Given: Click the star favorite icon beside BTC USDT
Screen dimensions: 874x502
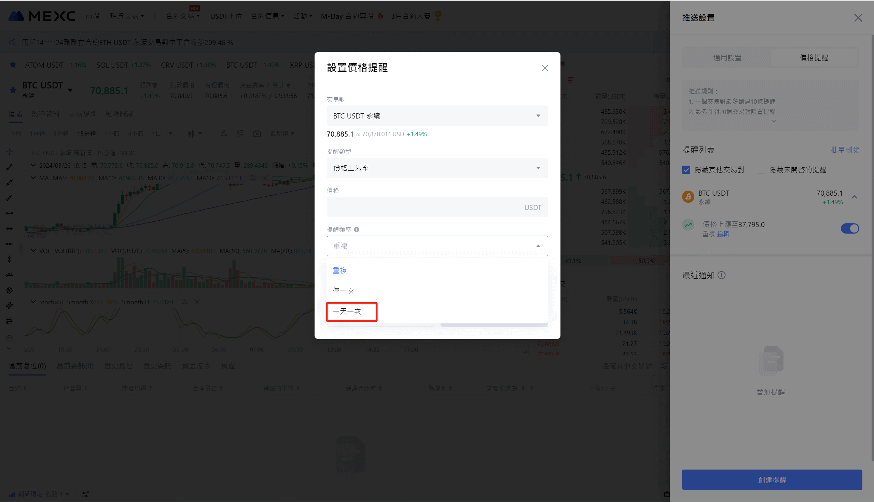Looking at the screenshot, I should pyautogui.click(x=13, y=90).
